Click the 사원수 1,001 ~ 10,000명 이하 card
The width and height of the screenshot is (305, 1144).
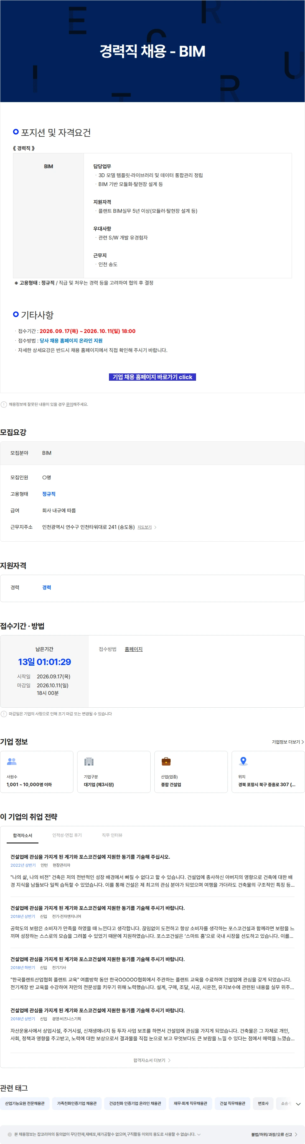click(37, 771)
